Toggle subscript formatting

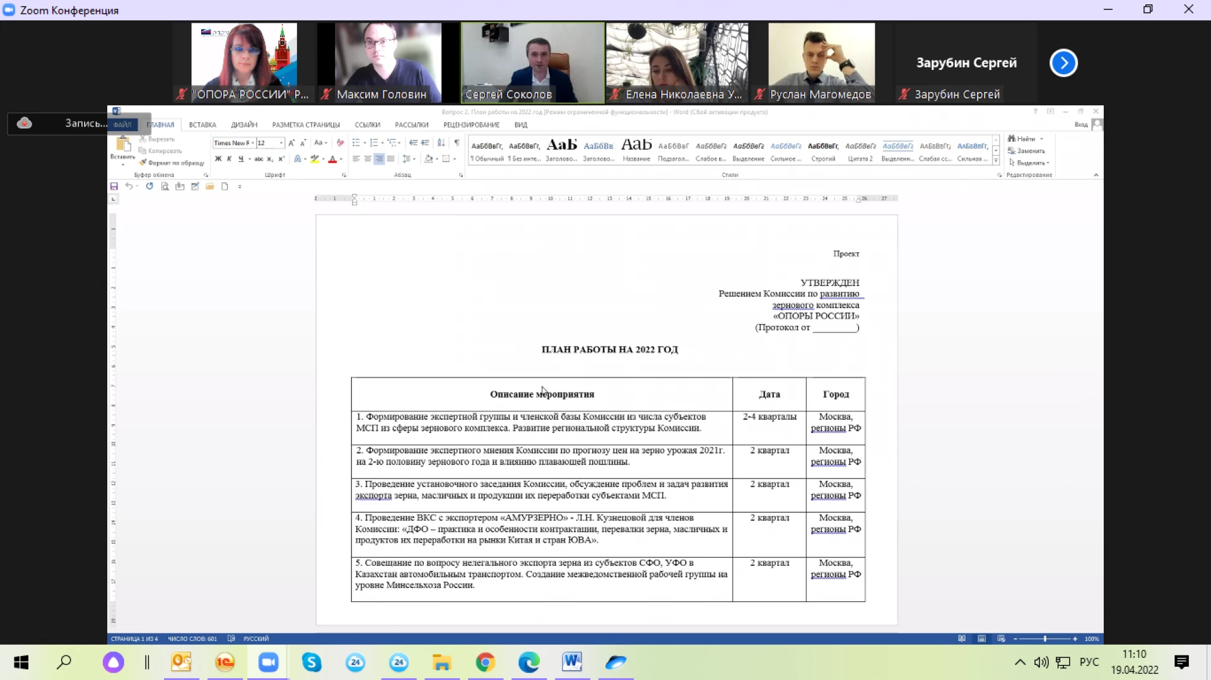(270, 159)
